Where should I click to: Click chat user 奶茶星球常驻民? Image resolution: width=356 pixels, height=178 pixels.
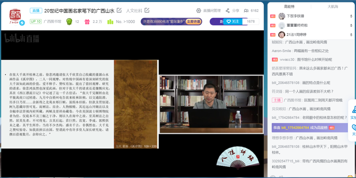pyautogui.click(x=284, y=68)
